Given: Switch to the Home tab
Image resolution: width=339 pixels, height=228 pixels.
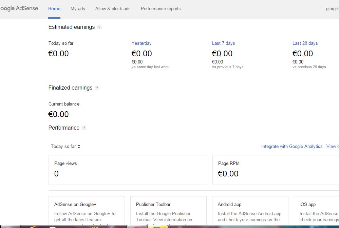Looking at the screenshot, I should (54, 9).
